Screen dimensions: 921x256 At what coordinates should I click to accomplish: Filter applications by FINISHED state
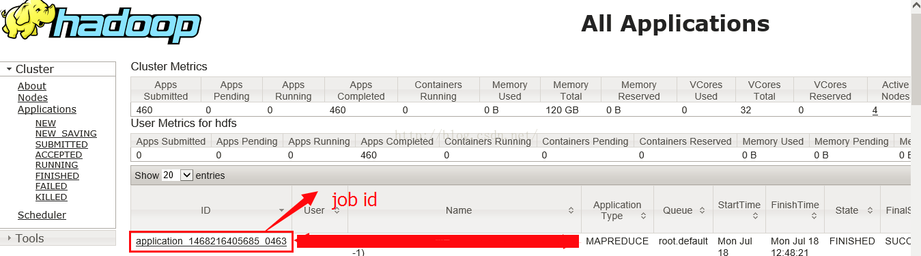[x=57, y=176]
